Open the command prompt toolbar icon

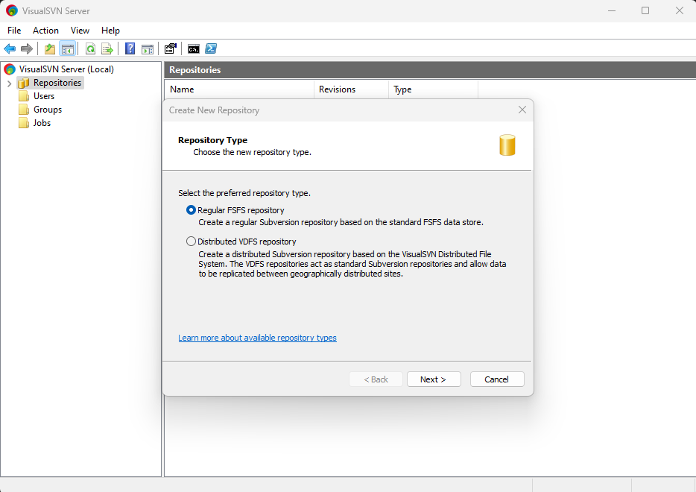194,49
